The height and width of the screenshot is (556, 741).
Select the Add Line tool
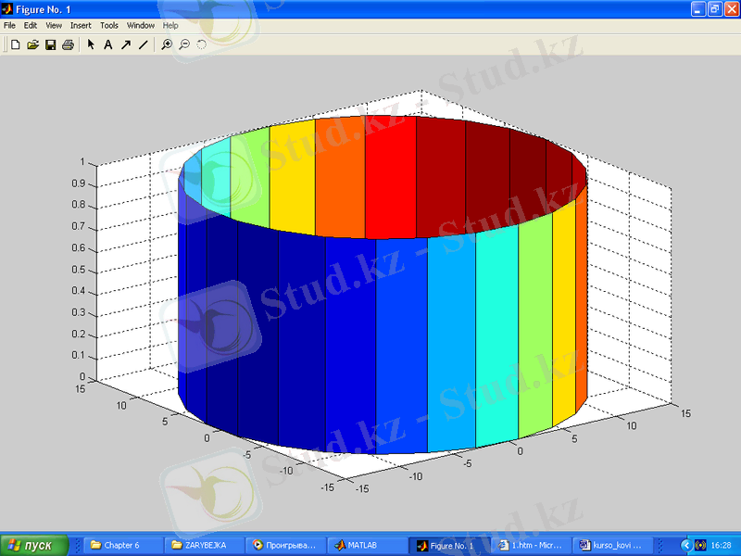point(143,44)
